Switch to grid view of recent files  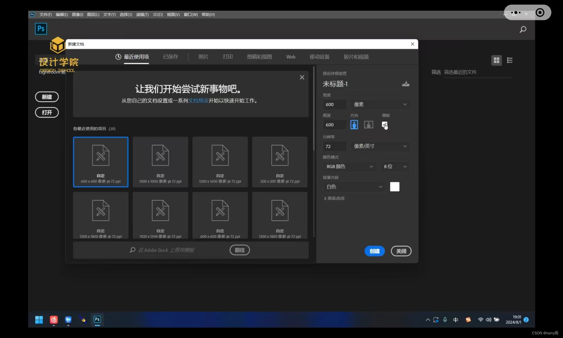click(x=496, y=60)
